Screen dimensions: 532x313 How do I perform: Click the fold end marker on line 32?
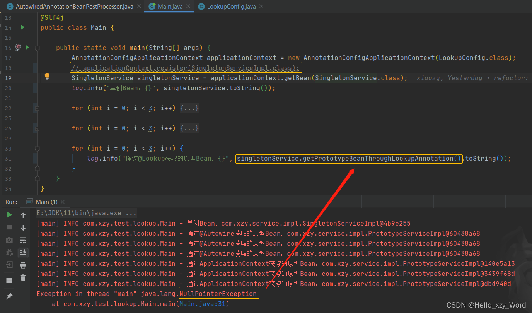[x=37, y=168]
